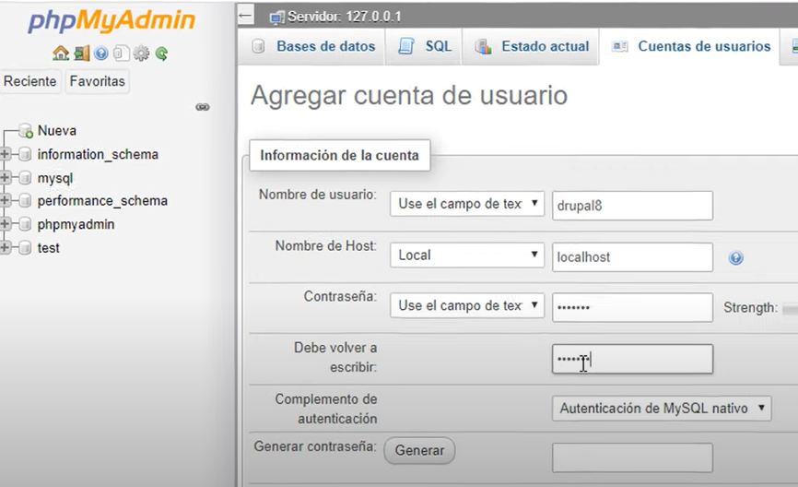798x487 pixels.
Task: Switch to Estado actual tab
Action: [532, 46]
